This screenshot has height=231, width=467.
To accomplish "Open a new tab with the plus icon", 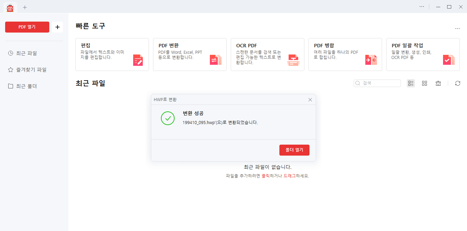I will (x=25, y=7).
